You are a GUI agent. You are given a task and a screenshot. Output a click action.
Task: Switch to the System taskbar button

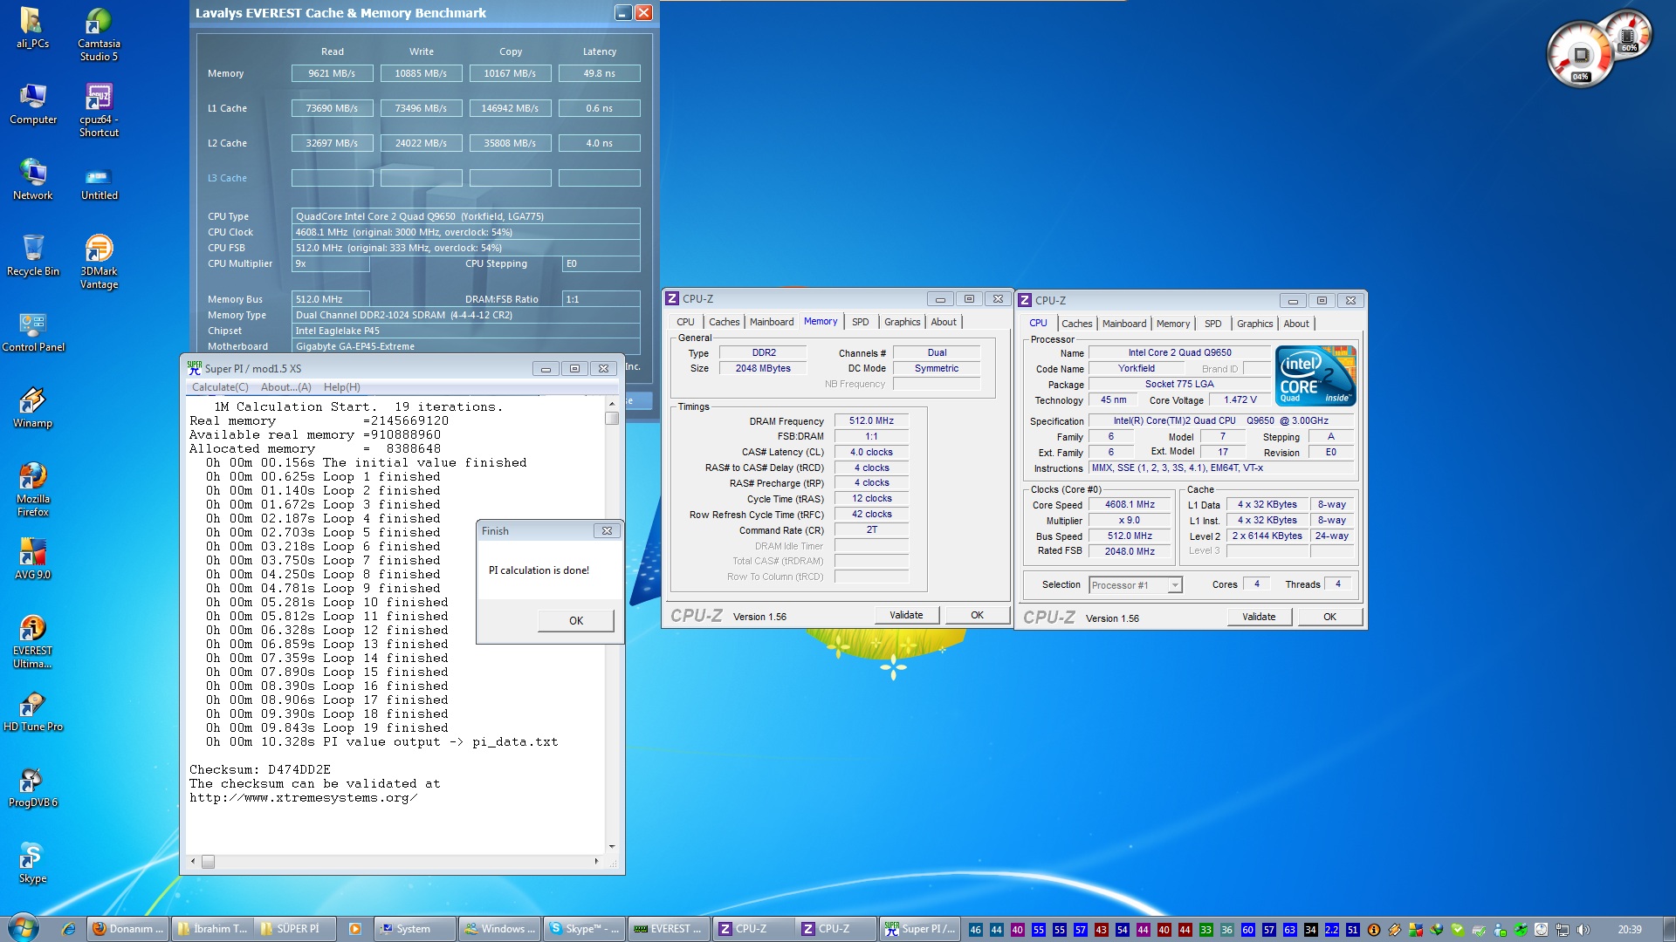[415, 929]
